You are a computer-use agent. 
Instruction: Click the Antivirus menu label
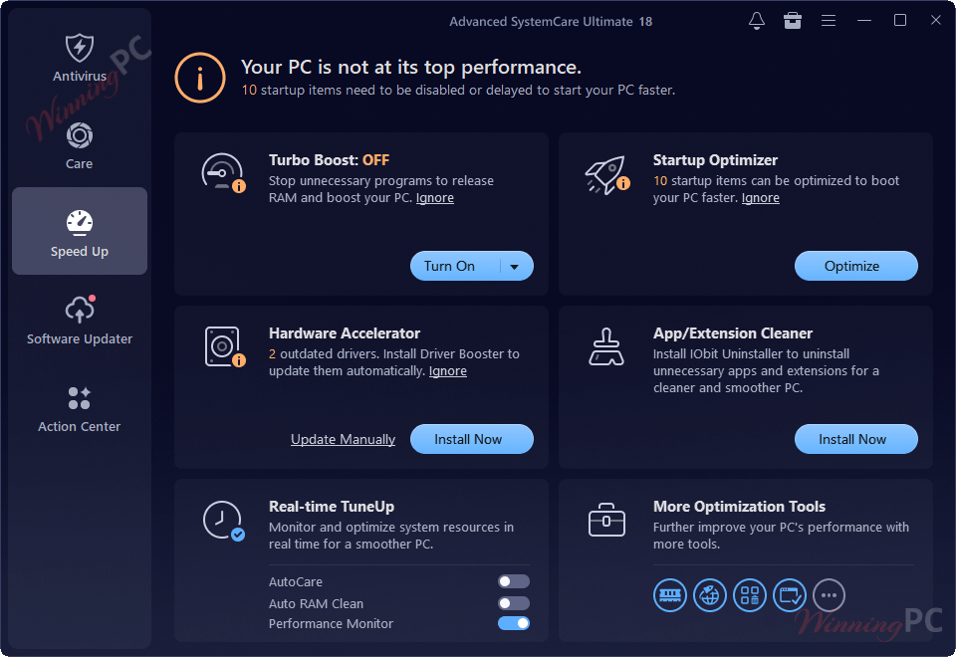80,77
